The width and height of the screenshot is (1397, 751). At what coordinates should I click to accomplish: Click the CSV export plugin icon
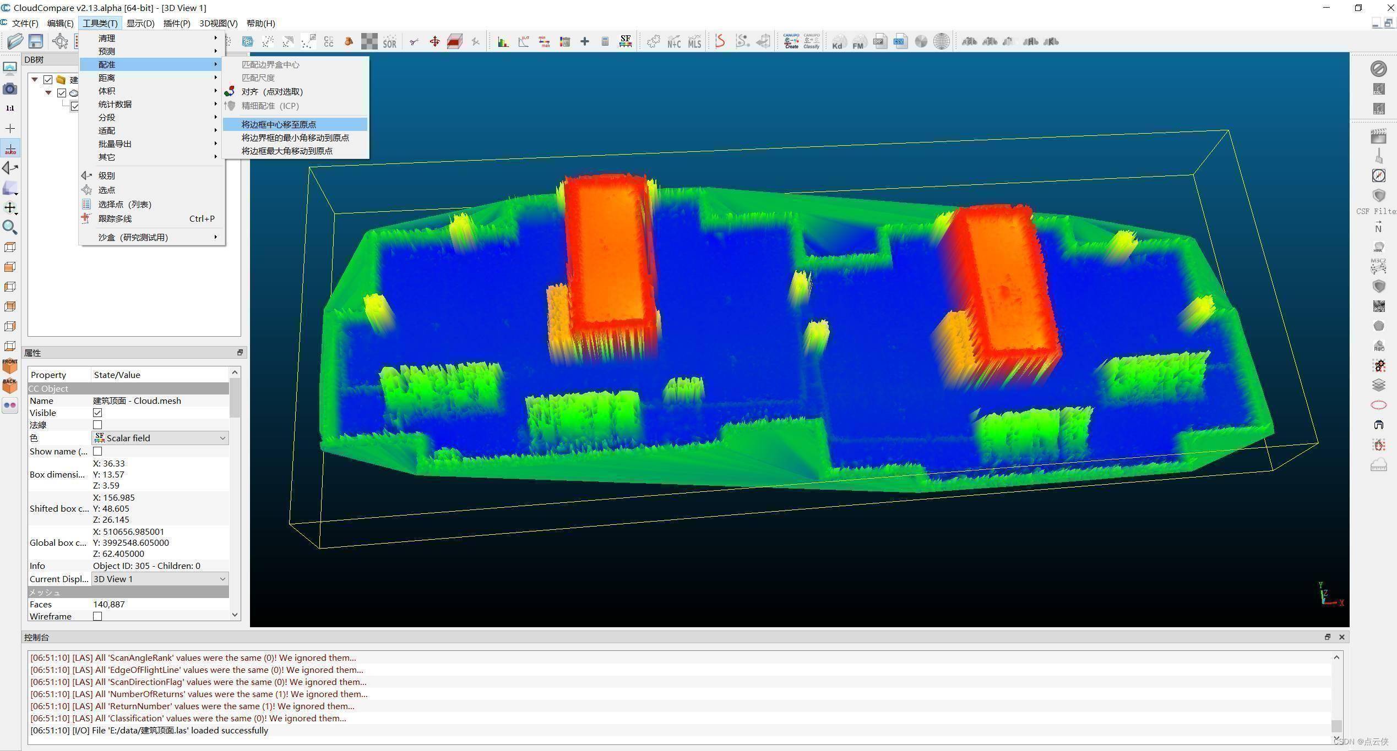(x=900, y=41)
